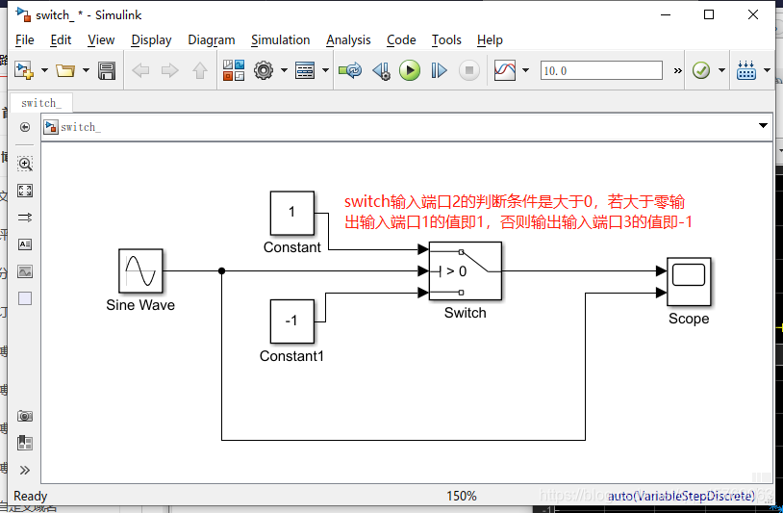This screenshot has width=783, height=513.
Task: Open the Display menu
Action: (x=151, y=40)
